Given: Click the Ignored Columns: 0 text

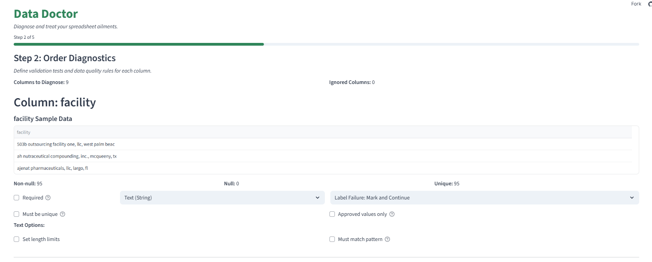Looking at the screenshot, I should tap(352, 82).
